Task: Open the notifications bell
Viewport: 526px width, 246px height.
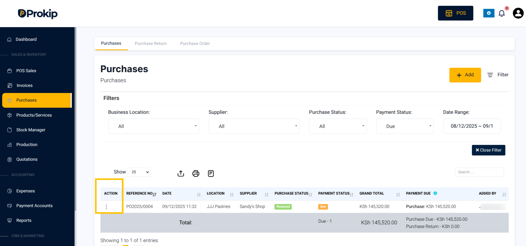Action: (502, 13)
